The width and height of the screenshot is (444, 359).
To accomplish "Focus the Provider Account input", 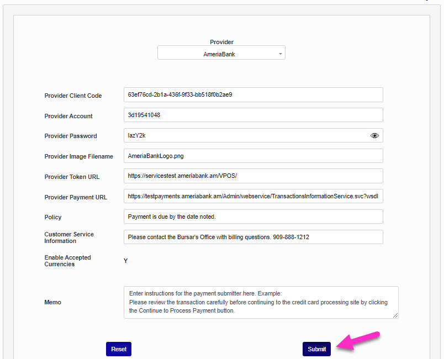I will tap(253, 115).
